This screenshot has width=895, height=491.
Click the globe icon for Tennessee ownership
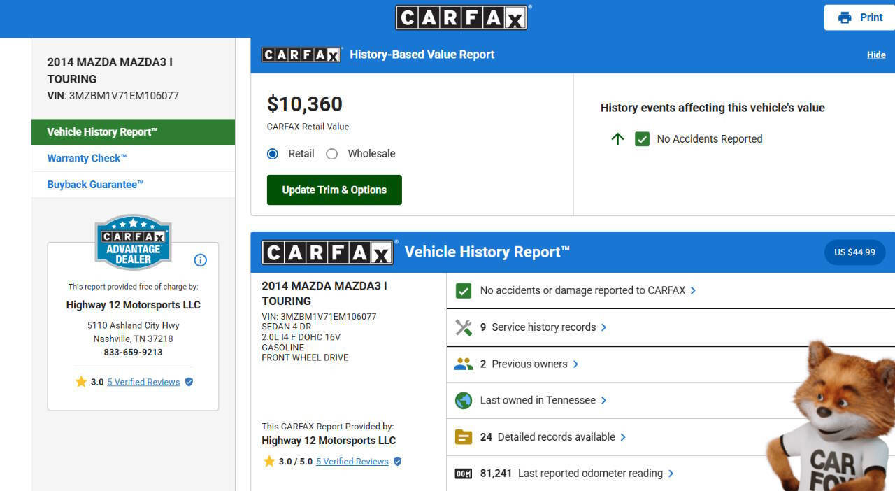click(463, 400)
